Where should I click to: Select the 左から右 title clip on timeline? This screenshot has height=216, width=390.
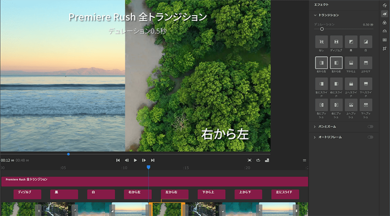(175, 194)
